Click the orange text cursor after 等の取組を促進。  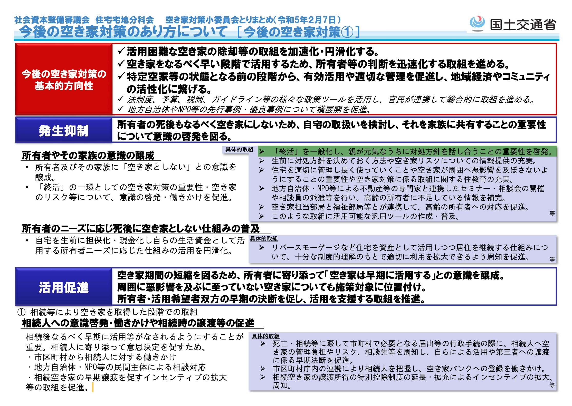93,387
